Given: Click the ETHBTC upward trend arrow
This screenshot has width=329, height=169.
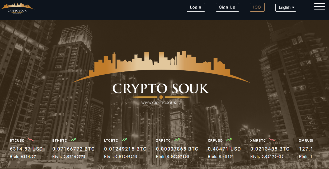Looking at the screenshot, I should (73, 140).
